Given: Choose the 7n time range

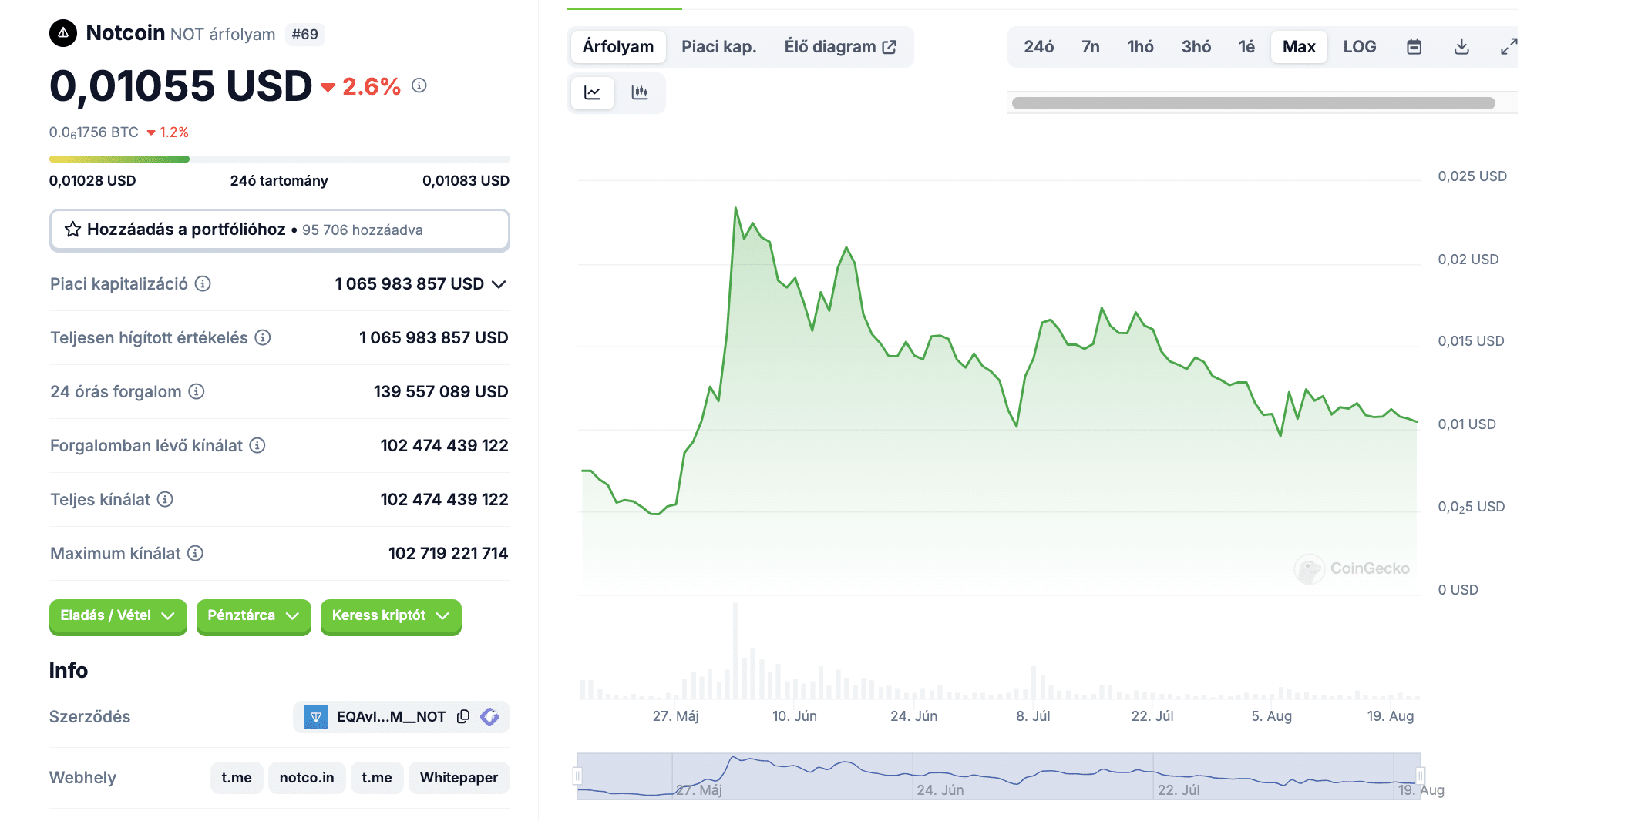Looking at the screenshot, I should [1090, 47].
